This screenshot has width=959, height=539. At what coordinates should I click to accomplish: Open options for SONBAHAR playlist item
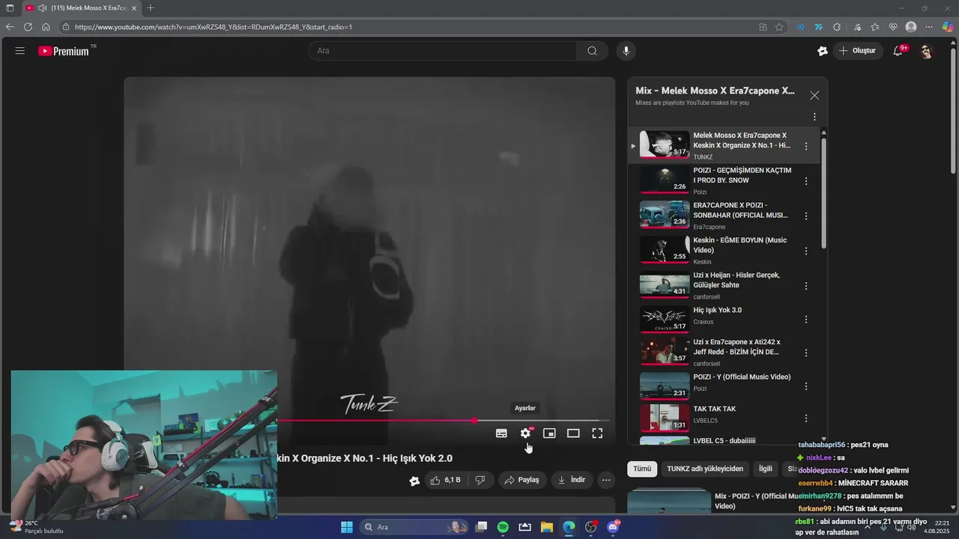(806, 216)
